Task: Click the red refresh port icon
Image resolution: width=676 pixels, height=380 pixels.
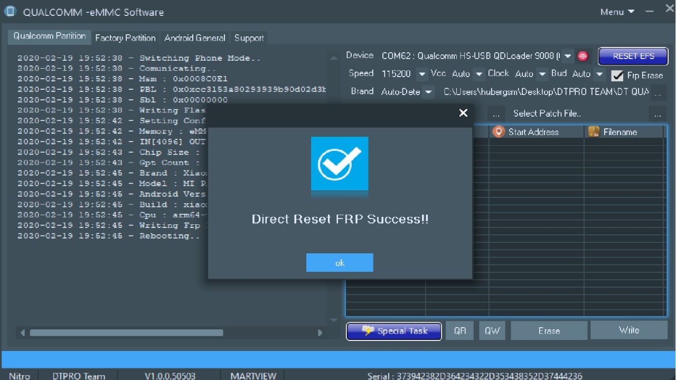Action: [x=583, y=56]
